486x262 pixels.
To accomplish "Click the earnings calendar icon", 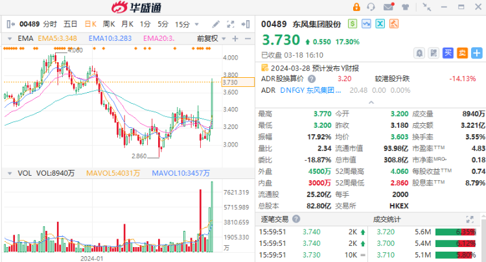I will (x=264, y=67).
